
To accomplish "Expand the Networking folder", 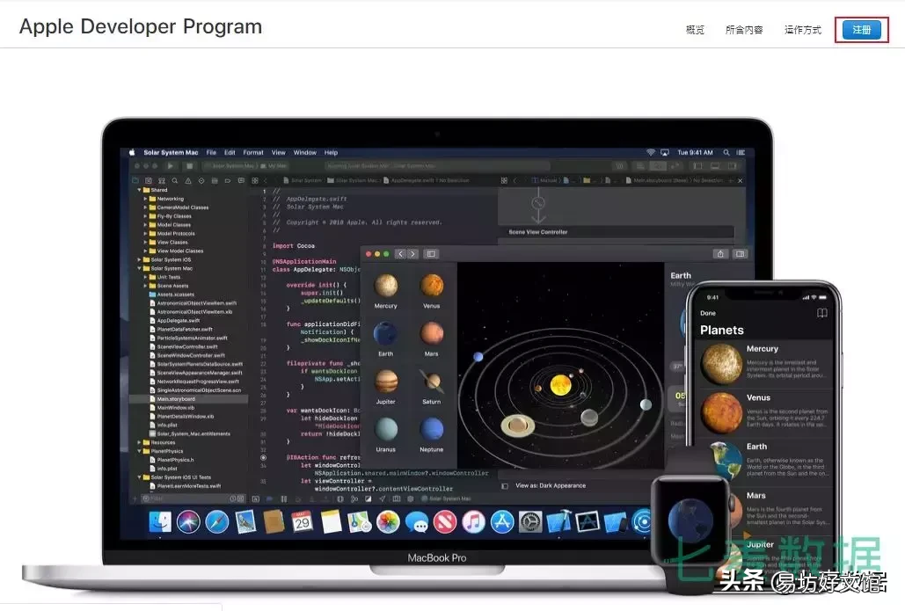I will pos(145,199).
